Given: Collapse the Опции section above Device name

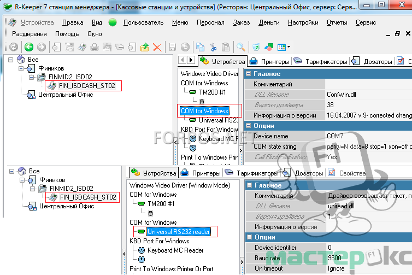Looking at the screenshot, I should (248, 126).
